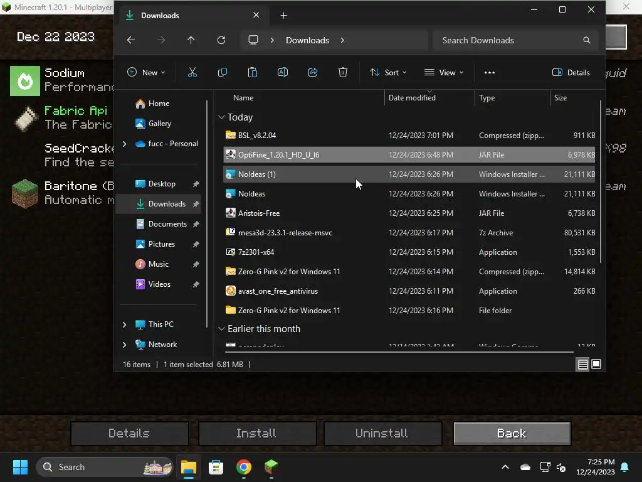Open the View dropdown
This screenshot has height=482, width=642.
(x=444, y=73)
